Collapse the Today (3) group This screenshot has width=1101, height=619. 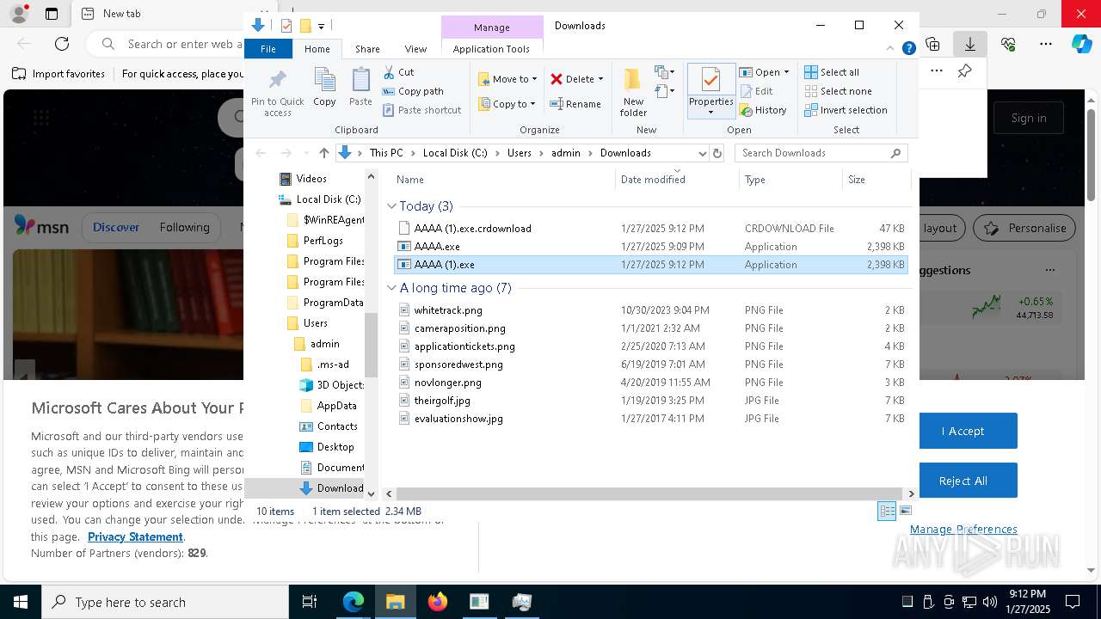[392, 206]
